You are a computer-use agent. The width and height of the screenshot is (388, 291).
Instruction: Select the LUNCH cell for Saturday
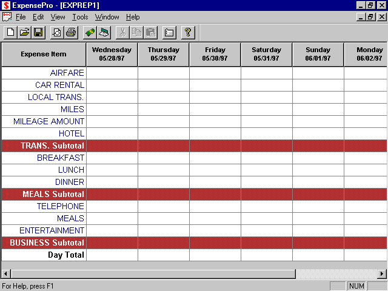point(266,170)
